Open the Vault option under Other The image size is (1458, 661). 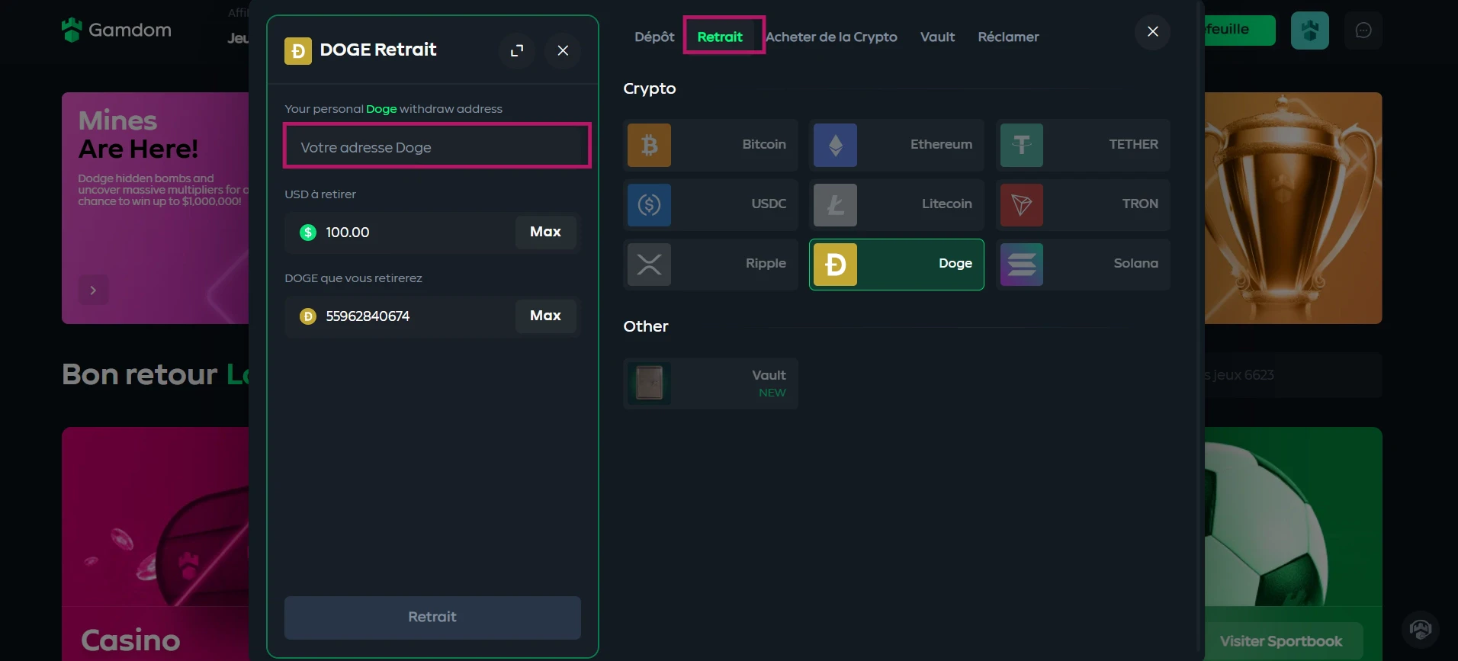coord(710,383)
